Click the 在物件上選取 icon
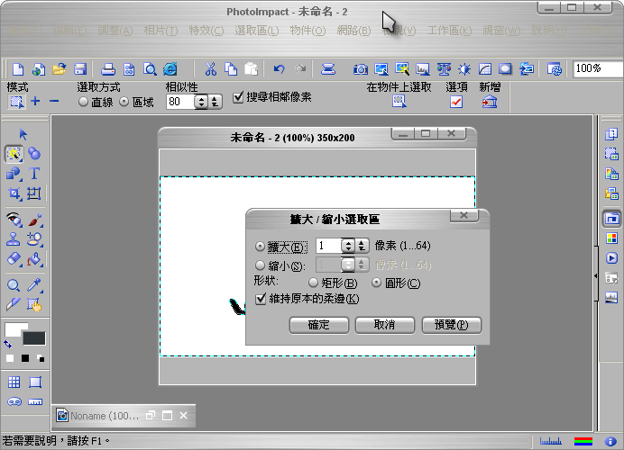The image size is (624, 450). (399, 102)
